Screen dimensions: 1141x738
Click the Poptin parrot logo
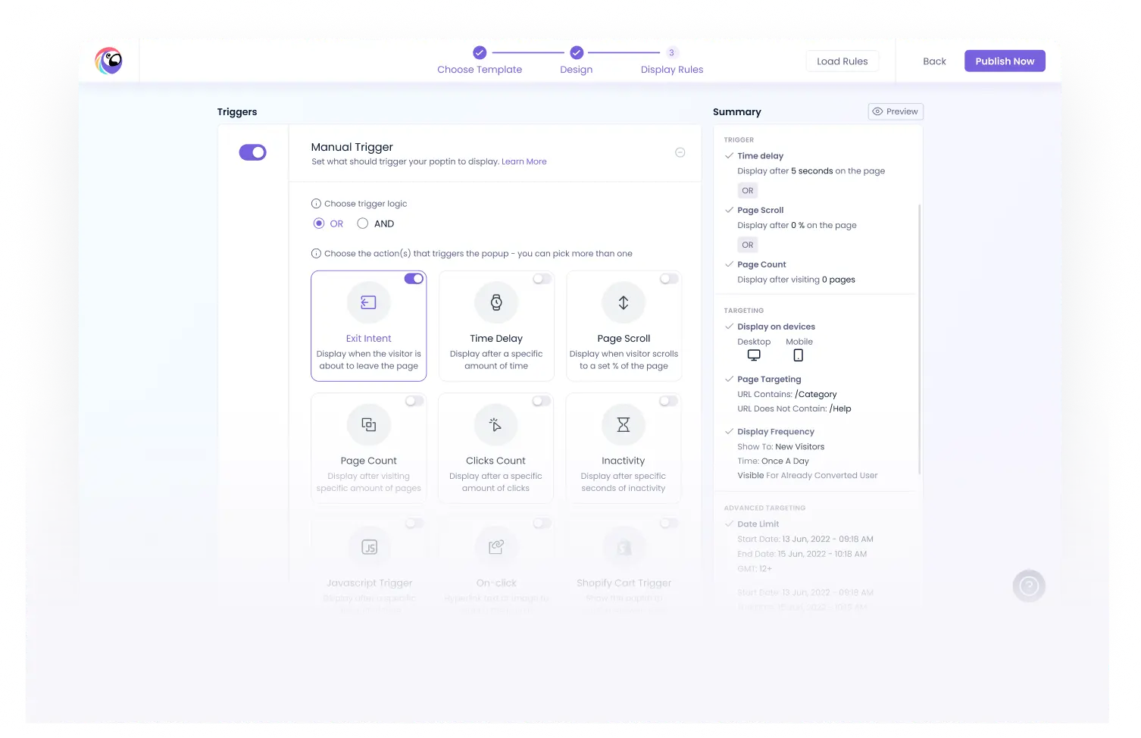(x=108, y=61)
